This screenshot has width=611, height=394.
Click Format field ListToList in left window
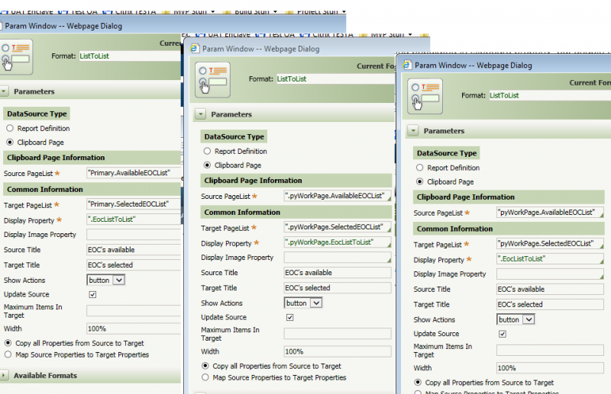(130, 56)
